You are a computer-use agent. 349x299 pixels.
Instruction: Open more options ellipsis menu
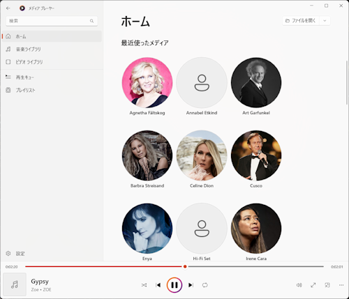click(x=341, y=285)
